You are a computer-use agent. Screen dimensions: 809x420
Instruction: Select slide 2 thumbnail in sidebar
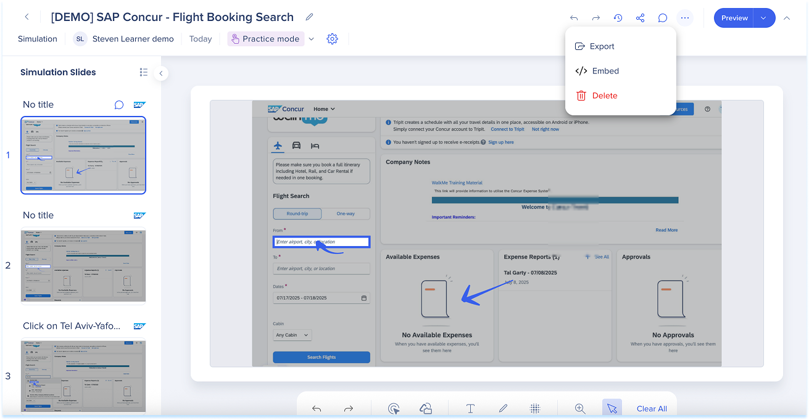point(83,266)
